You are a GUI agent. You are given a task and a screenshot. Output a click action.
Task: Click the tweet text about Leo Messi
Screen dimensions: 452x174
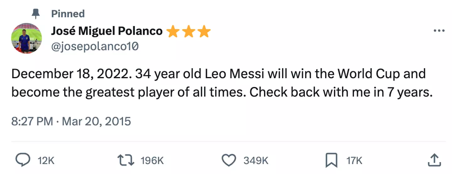click(x=220, y=83)
